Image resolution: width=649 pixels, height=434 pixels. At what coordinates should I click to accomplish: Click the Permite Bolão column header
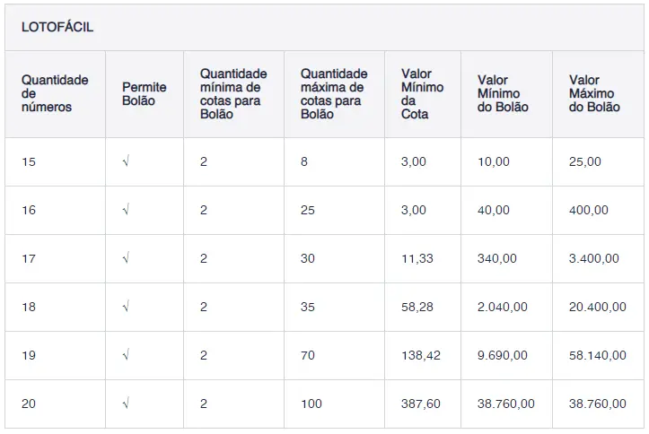[145, 94]
